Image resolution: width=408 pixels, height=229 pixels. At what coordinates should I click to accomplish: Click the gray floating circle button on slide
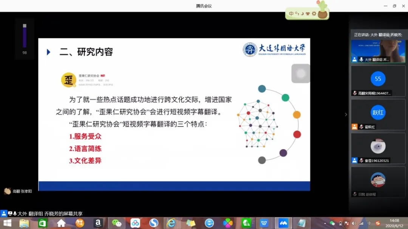click(x=301, y=74)
